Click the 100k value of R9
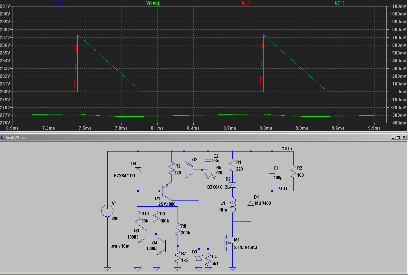The height and width of the screenshot is (275, 408). pyautogui.click(x=164, y=221)
